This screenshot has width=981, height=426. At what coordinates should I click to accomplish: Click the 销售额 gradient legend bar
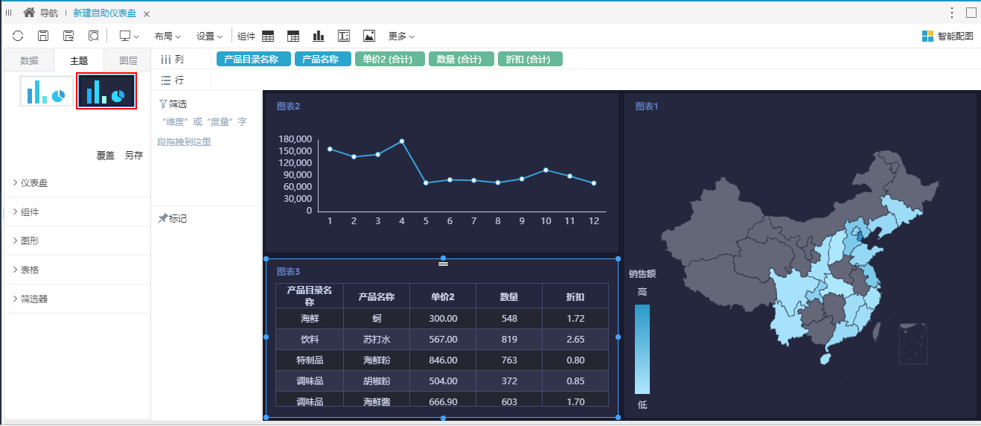(642, 349)
